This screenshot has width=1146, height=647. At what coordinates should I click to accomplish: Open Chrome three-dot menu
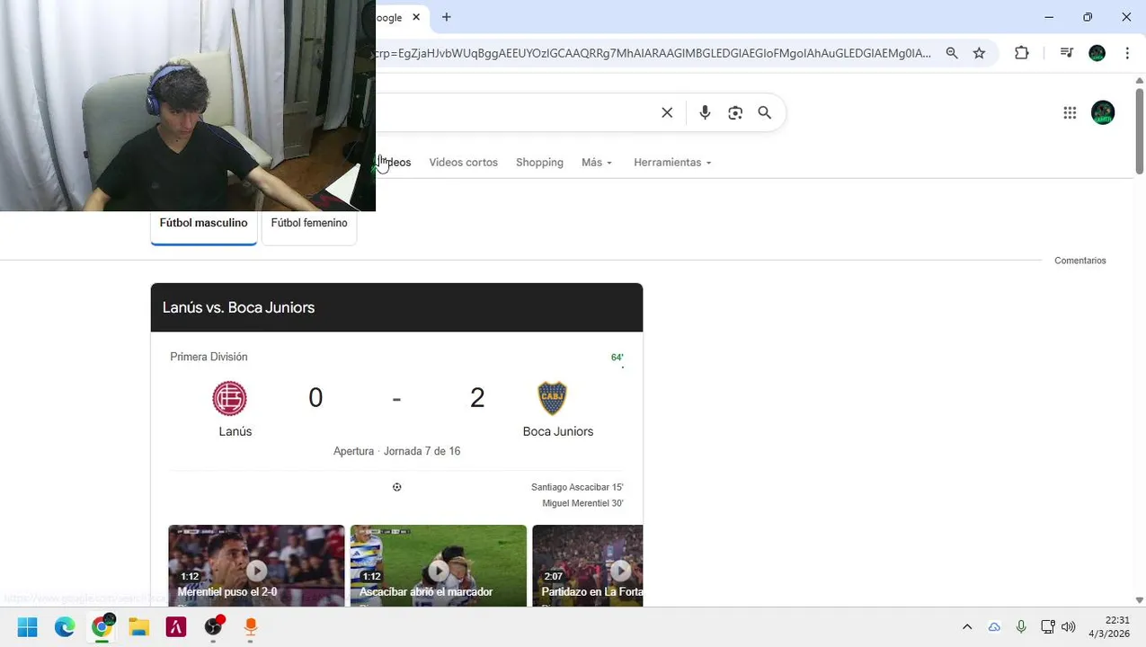point(1127,53)
